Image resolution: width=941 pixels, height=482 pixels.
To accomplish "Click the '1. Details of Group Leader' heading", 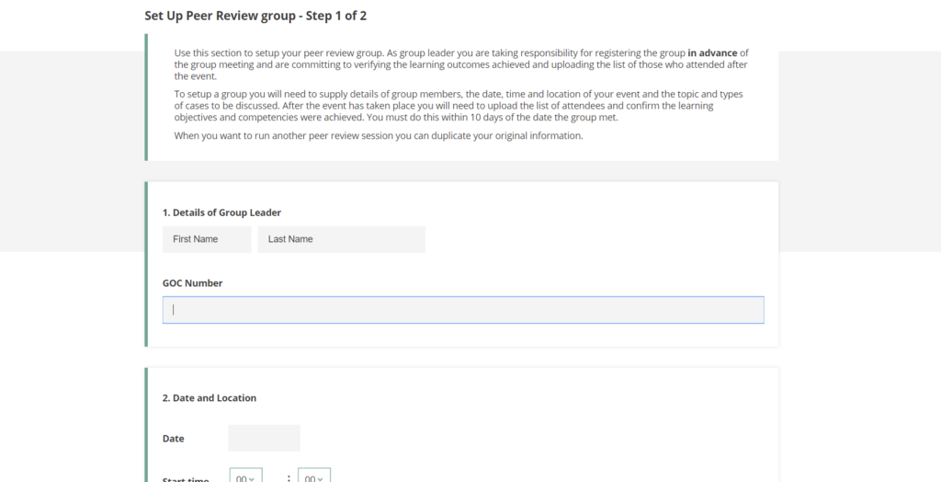I will [221, 212].
